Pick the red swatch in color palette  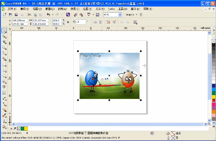[x=213, y=100]
